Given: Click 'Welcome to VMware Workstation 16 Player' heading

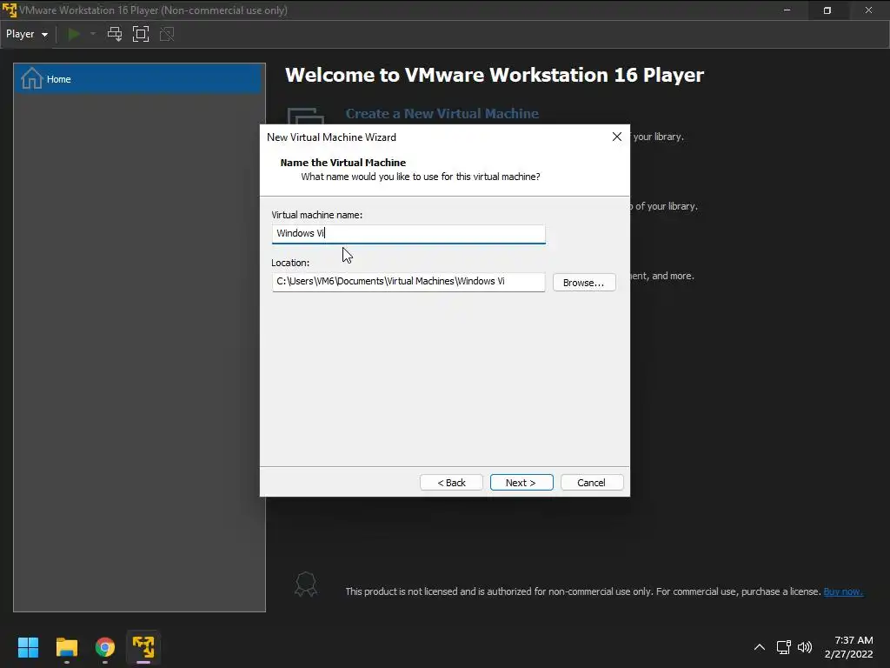Looking at the screenshot, I should 495,75.
